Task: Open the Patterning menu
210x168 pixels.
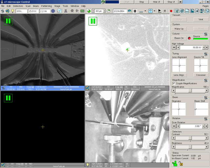Action: (47, 6)
